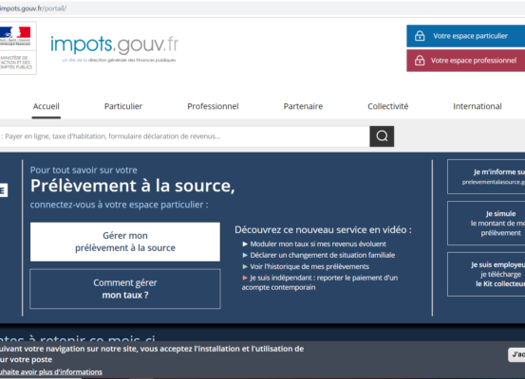525x379 pixels.
Task: Click the browser address bar URL
Action: point(33,9)
